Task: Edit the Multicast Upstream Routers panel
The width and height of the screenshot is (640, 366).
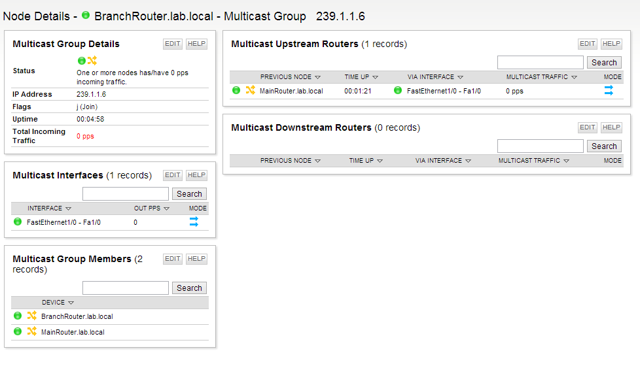Action: coord(588,44)
